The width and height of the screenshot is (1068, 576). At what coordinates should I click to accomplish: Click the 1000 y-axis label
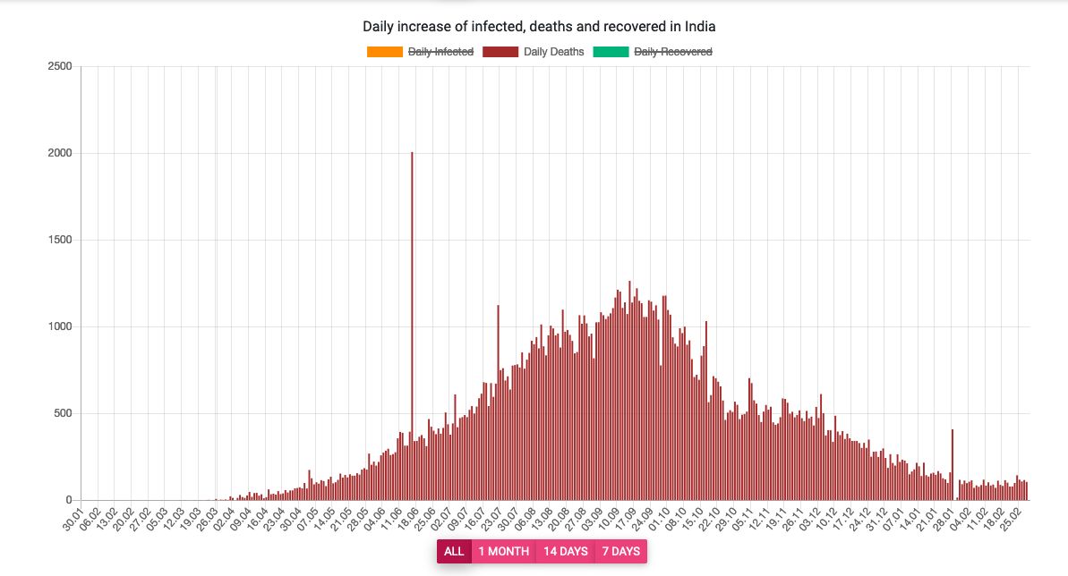point(60,326)
